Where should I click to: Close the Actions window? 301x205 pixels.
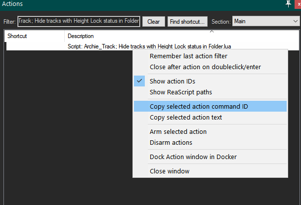[x=298, y=4]
